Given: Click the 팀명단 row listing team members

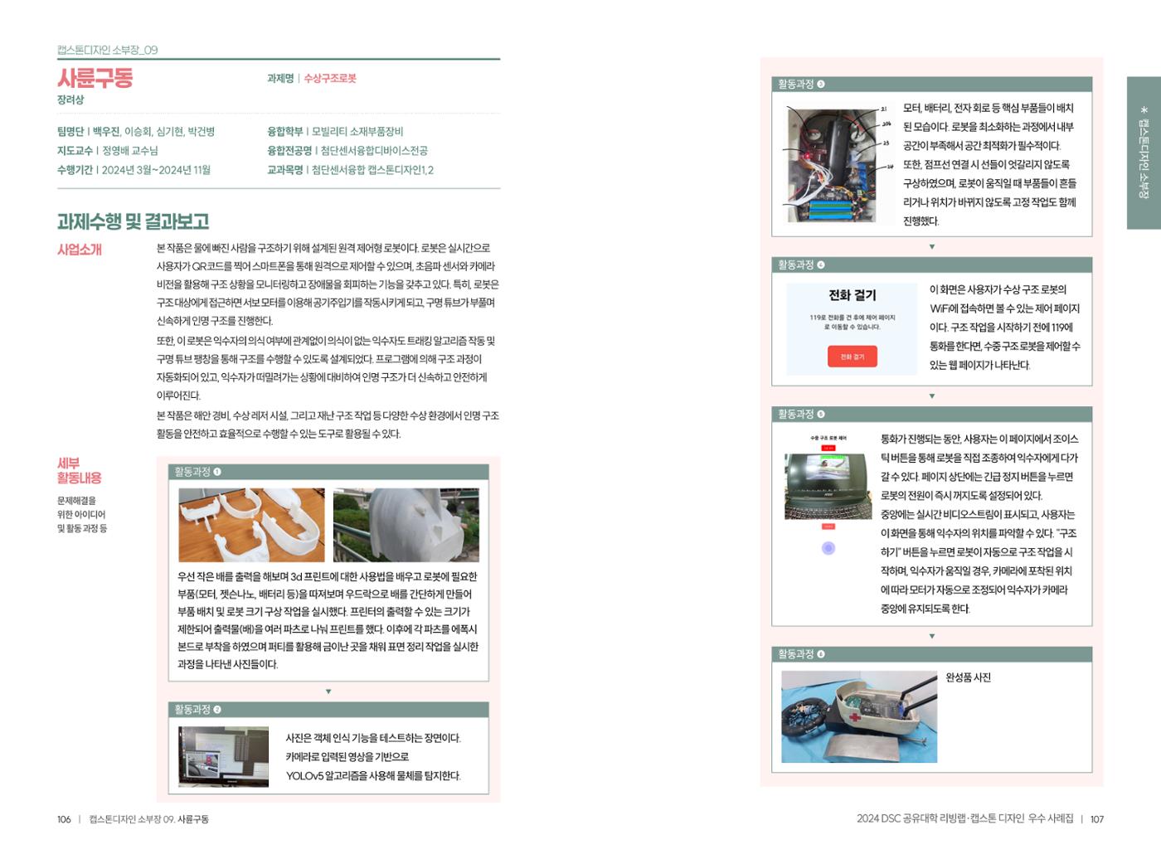Looking at the screenshot, I should tap(136, 131).
